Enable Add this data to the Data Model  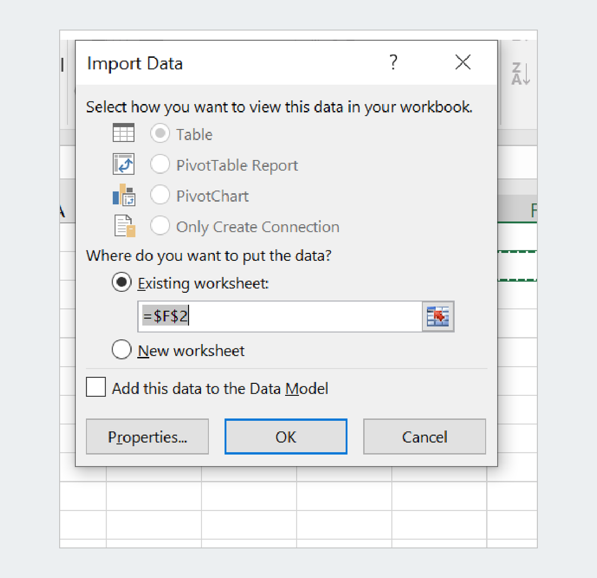tap(96, 387)
